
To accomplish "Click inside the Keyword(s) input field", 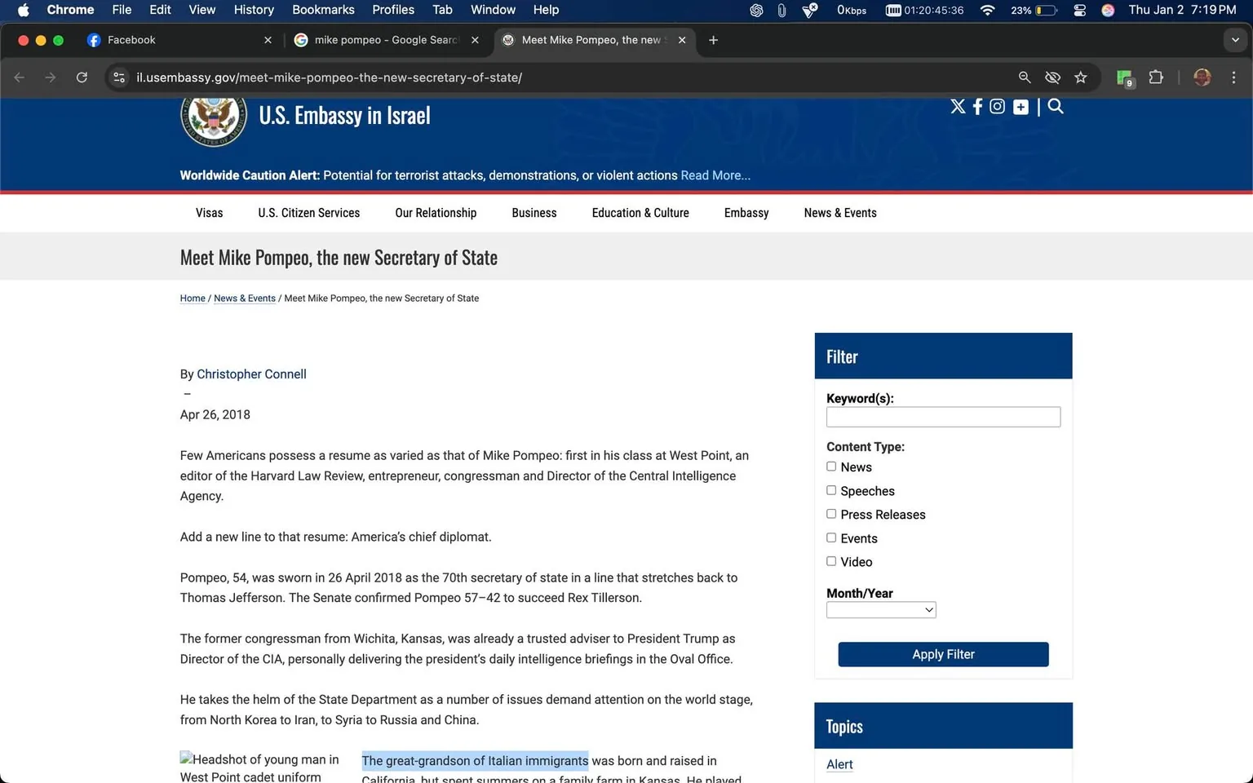I will [x=942, y=416].
